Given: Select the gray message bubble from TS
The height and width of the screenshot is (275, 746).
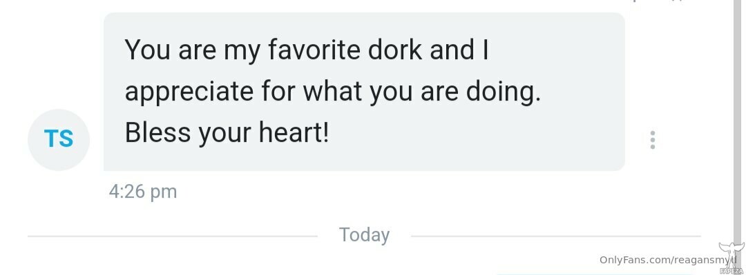Looking at the screenshot, I should pyautogui.click(x=364, y=92).
